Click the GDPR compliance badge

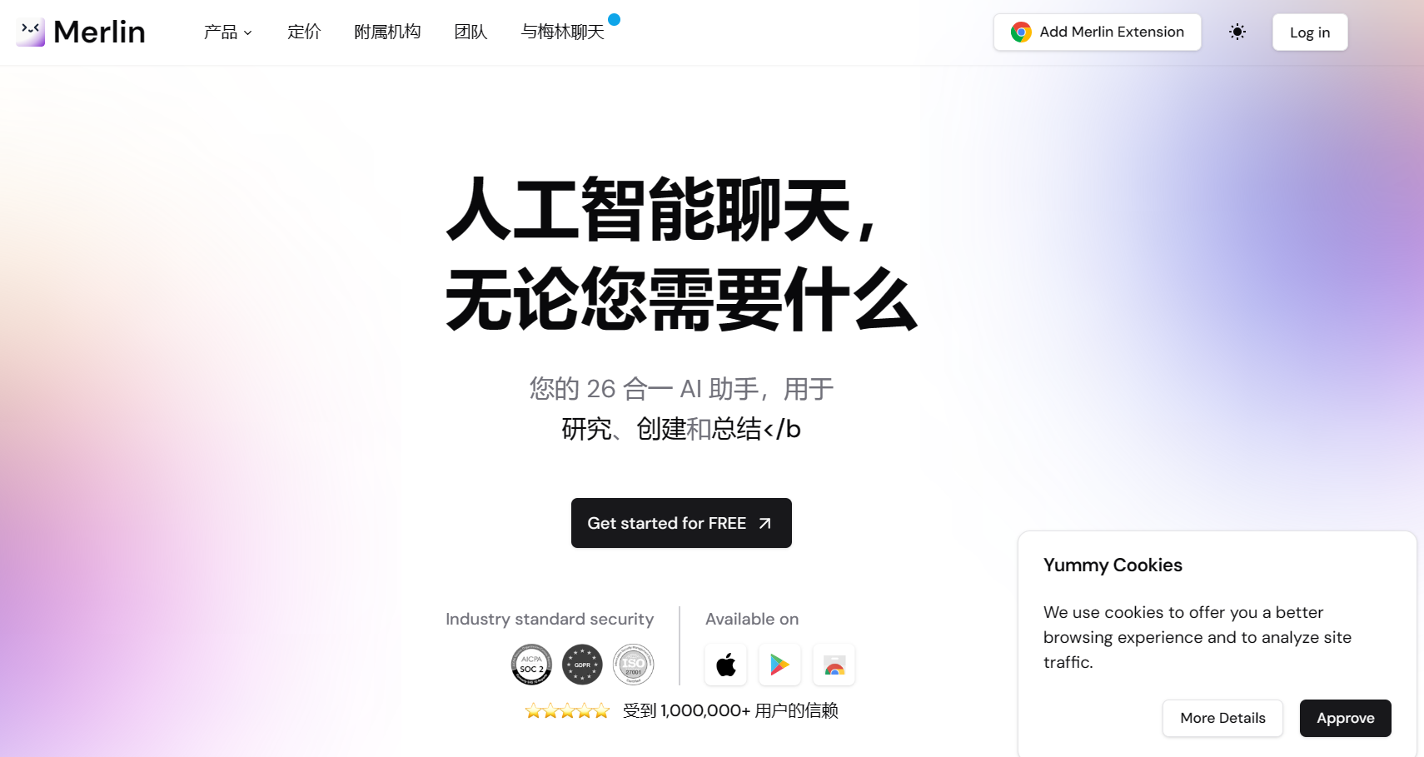pyautogui.click(x=582, y=665)
